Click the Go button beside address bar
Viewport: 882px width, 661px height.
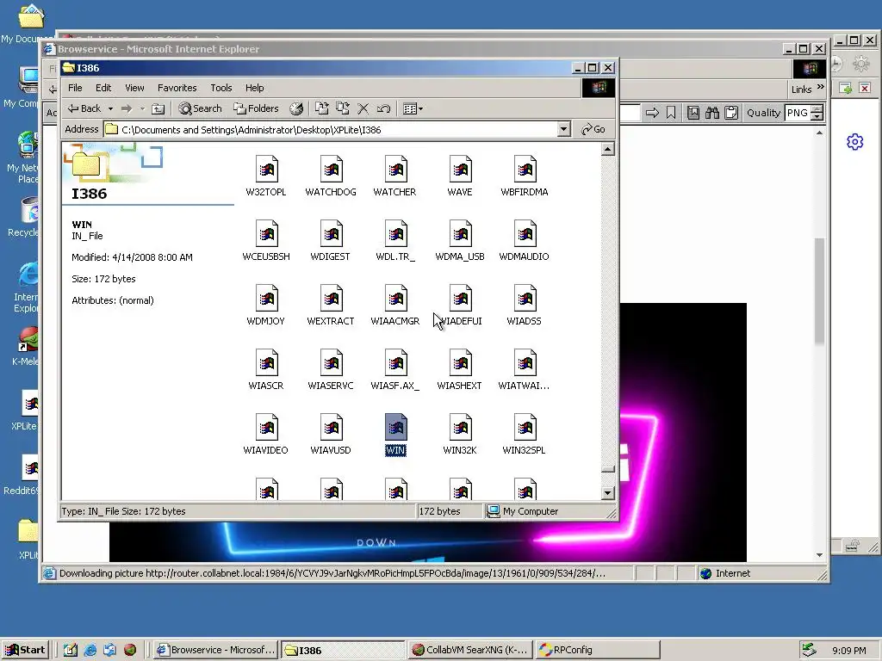click(x=593, y=130)
